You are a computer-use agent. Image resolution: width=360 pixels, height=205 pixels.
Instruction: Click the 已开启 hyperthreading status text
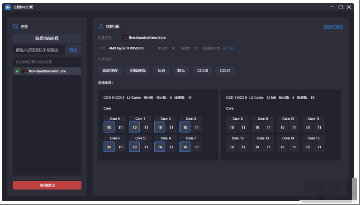click(x=228, y=48)
